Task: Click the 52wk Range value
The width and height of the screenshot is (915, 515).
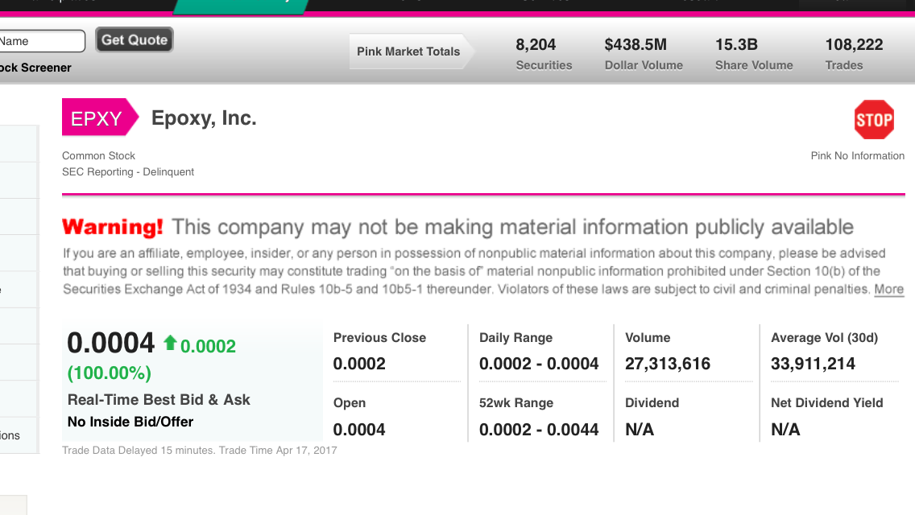Action: pyautogui.click(x=538, y=430)
